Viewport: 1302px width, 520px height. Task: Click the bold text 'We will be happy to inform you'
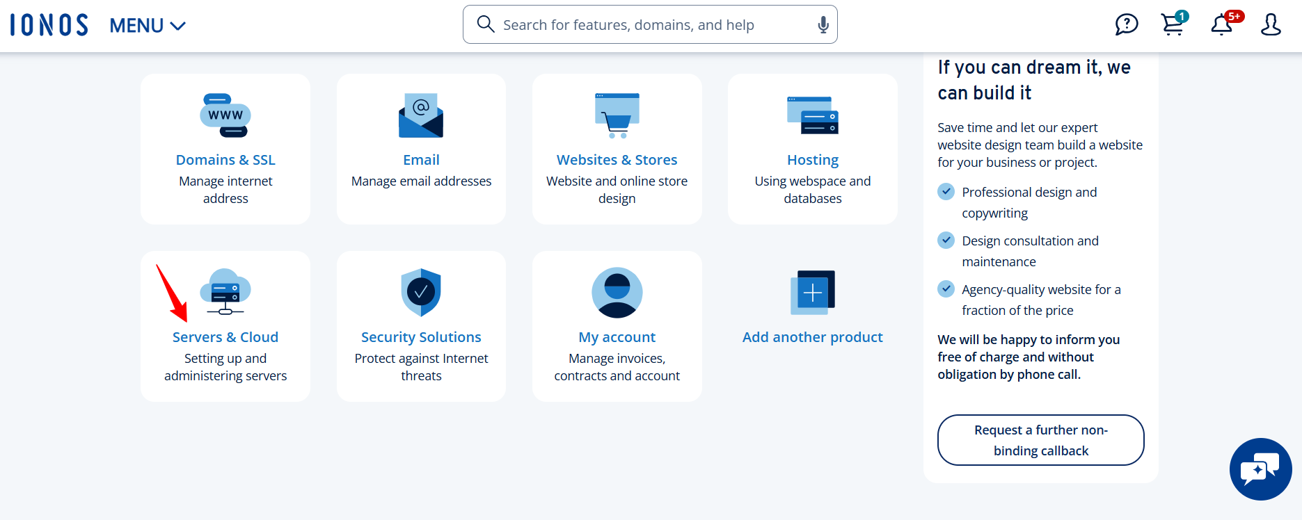(x=1029, y=357)
